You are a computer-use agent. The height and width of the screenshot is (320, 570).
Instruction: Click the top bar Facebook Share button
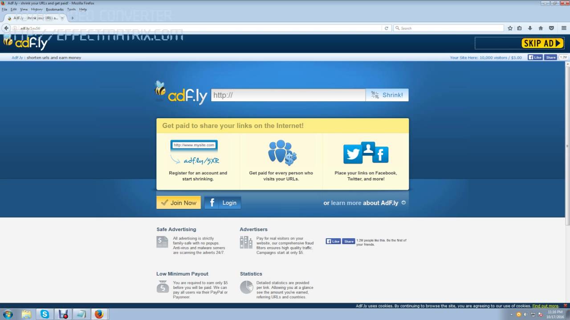point(550,57)
